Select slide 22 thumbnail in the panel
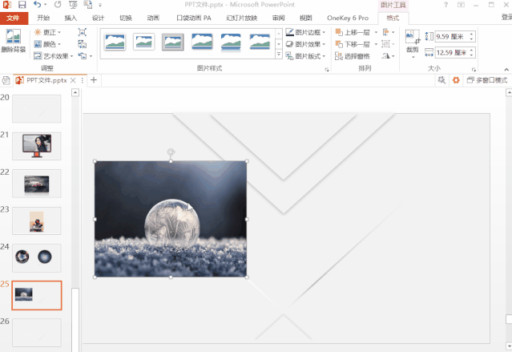512x352 pixels. tap(37, 183)
